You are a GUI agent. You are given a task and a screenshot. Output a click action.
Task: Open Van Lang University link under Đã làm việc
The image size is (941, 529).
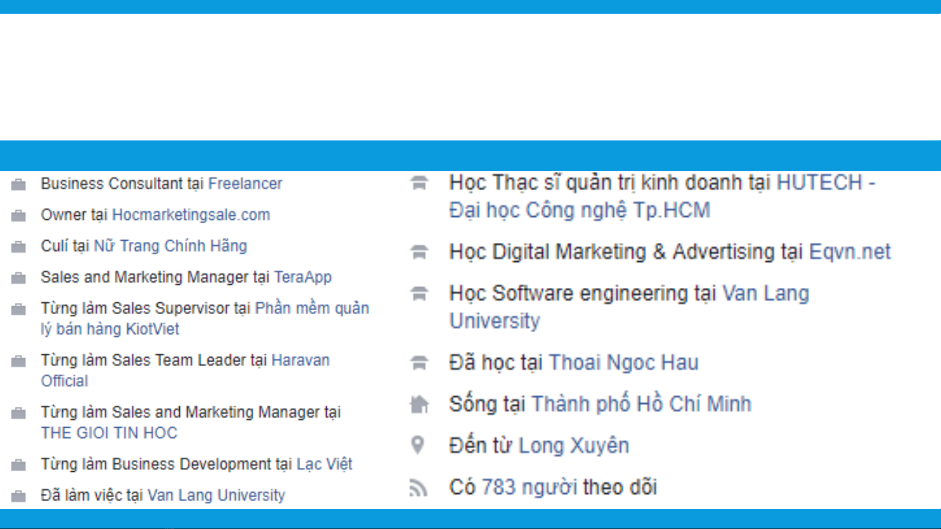[216, 495]
